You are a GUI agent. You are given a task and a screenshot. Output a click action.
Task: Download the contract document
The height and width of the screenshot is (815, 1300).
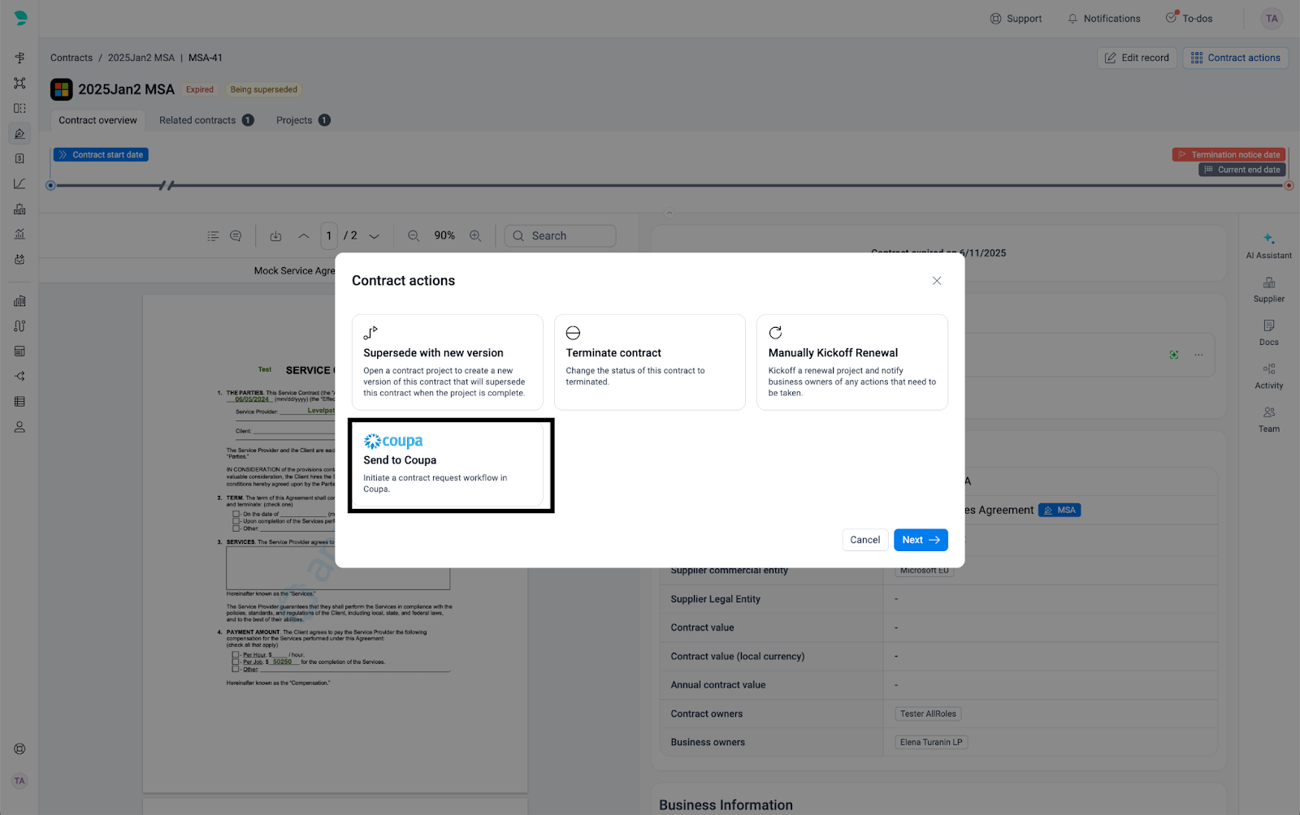point(275,236)
